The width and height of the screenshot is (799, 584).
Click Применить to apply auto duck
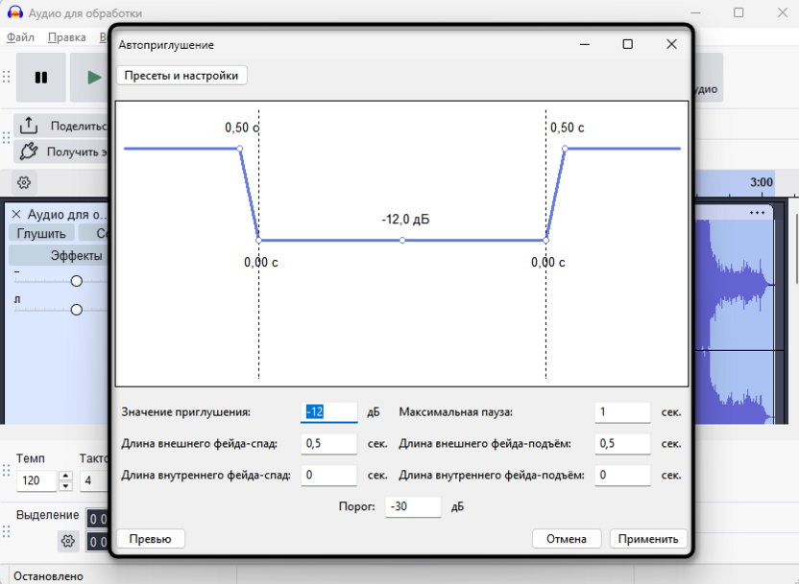pos(648,539)
